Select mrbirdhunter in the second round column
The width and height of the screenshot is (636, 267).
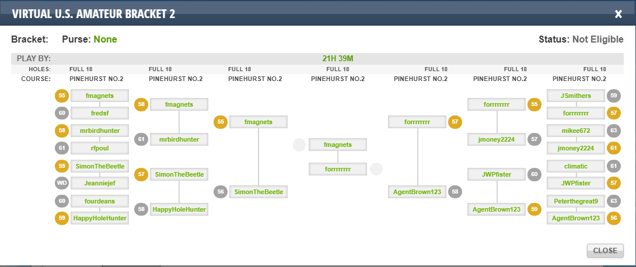point(179,139)
